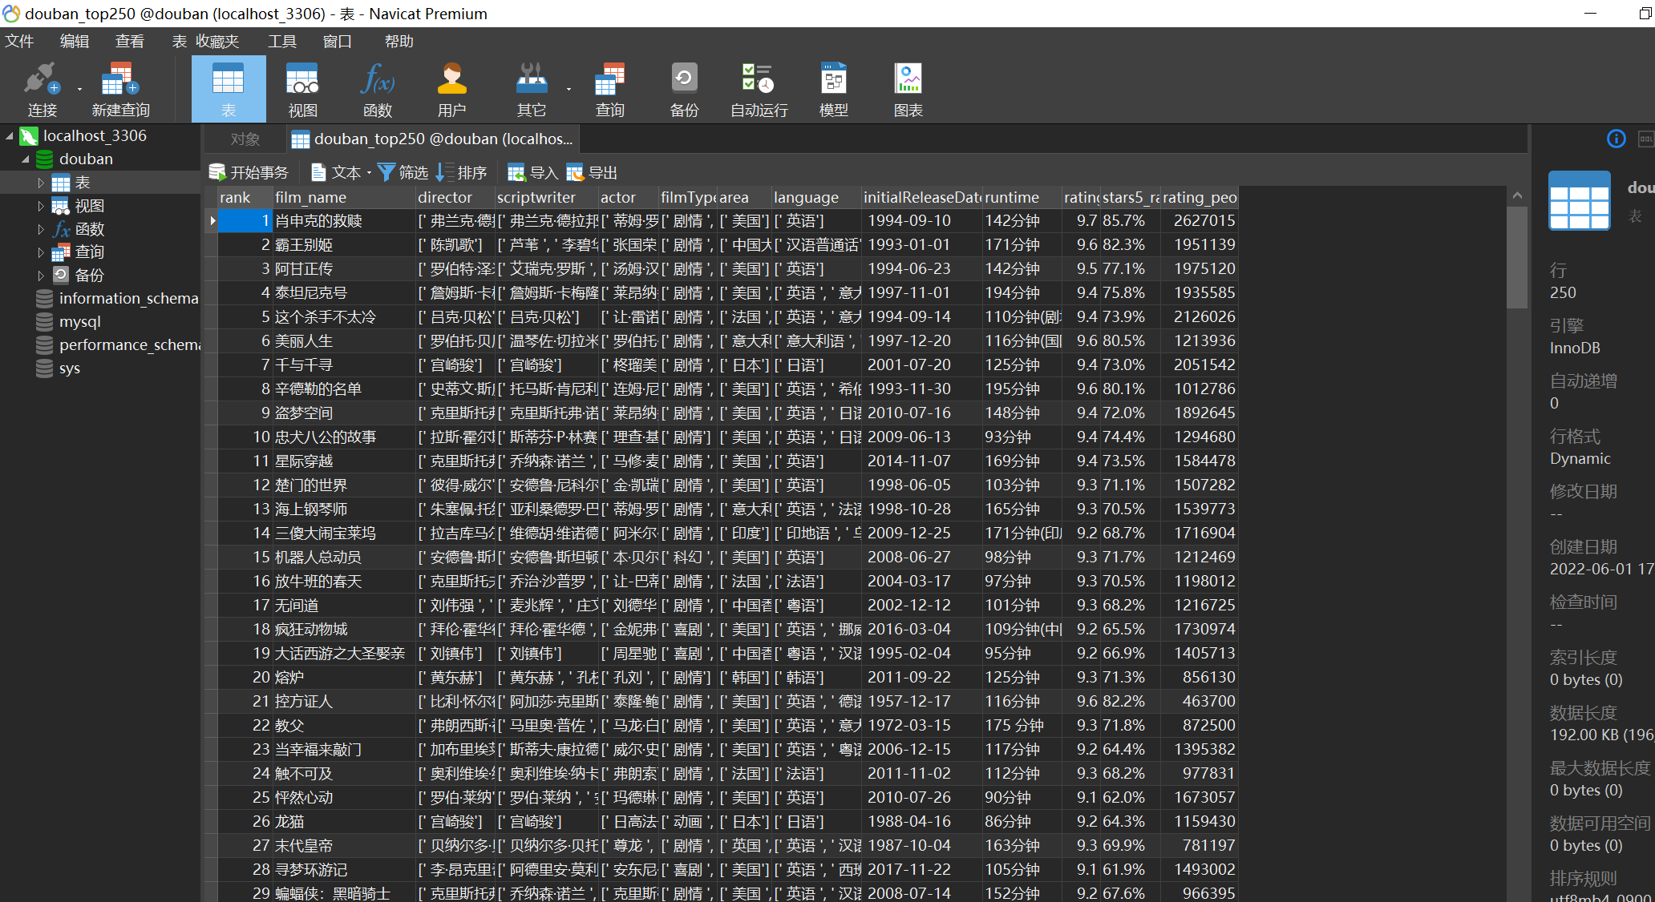Open the dropdown arrow beside 其它 icon
Viewport: 1655px width, 902px height.
tap(569, 89)
